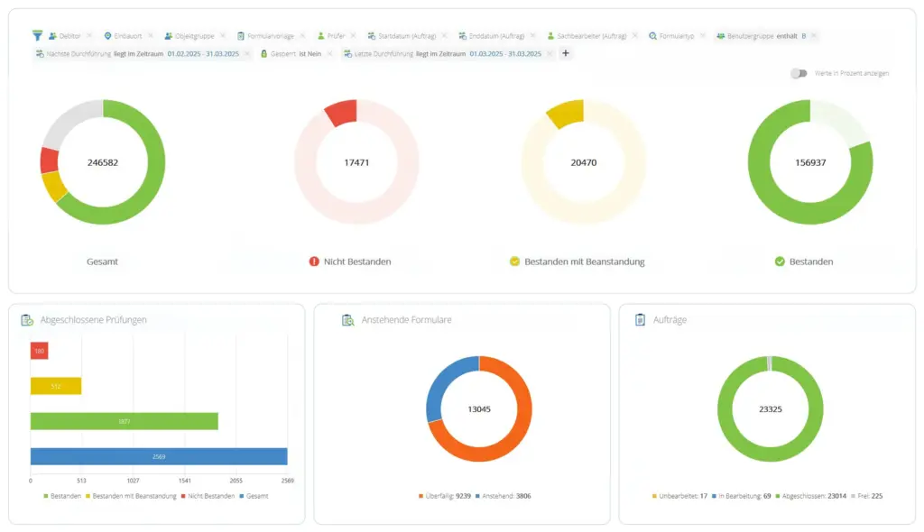Open the Prüfer filter chip
This screenshot has height=532, width=924.
click(x=336, y=36)
